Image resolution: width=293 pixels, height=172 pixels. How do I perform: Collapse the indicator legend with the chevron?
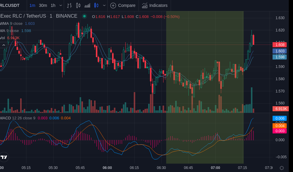point(4,45)
